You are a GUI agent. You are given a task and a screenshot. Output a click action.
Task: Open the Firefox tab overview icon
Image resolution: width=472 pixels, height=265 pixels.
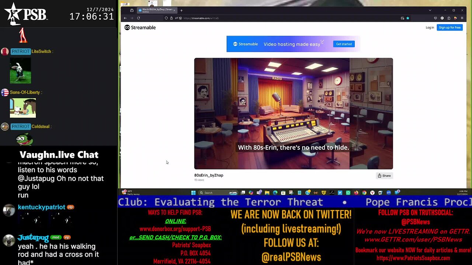[132, 10]
